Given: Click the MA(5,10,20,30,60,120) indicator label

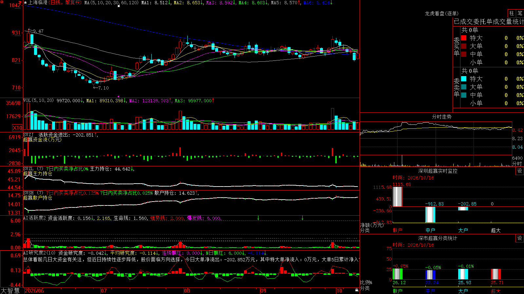Looking at the screenshot, I should [111, 3].
